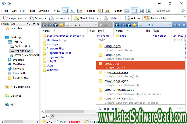Screen dimensions: 187x124
Task: Open File Collections in folder tree
Action: click(x=17, y=87)
